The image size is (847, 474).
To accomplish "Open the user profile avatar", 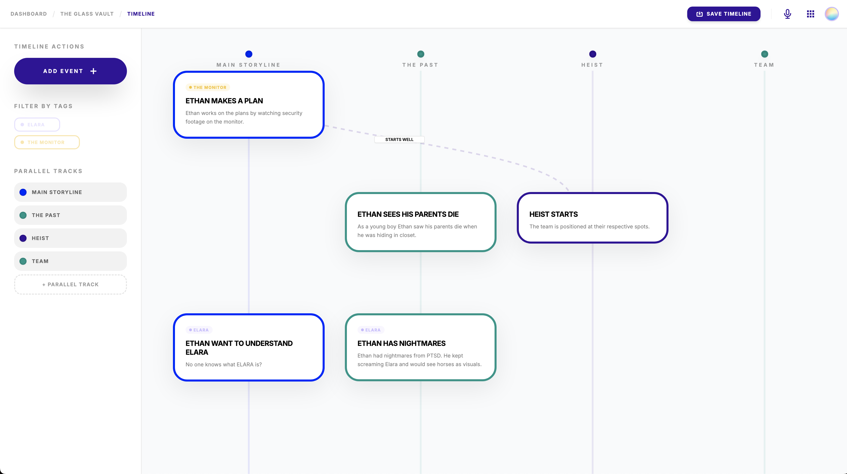I will (x=831, y=14).
